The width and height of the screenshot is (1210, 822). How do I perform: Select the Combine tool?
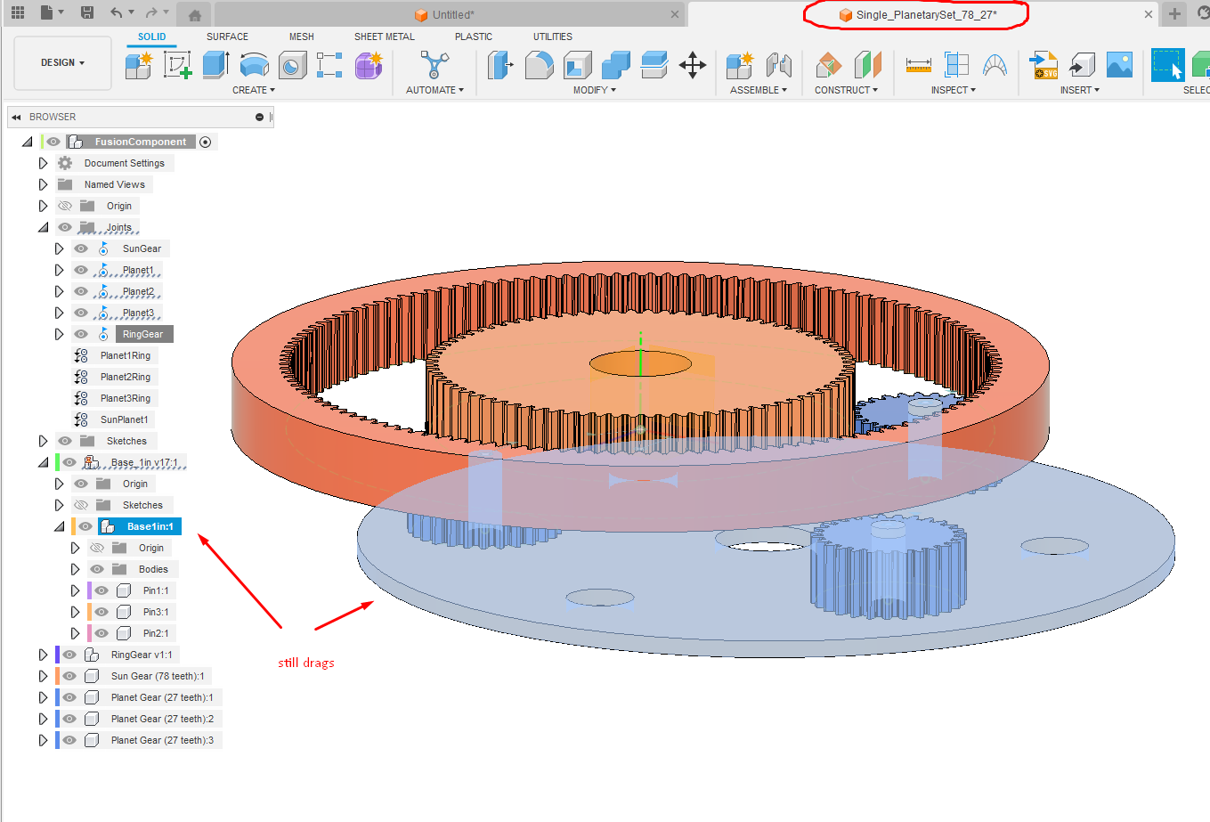(x=616, y=65)
